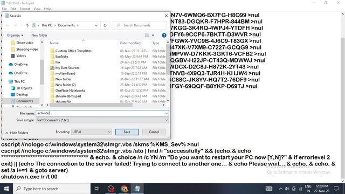345x194 pixels.
Task: Open the Save as type dropdown
Action: click(102, 120)
